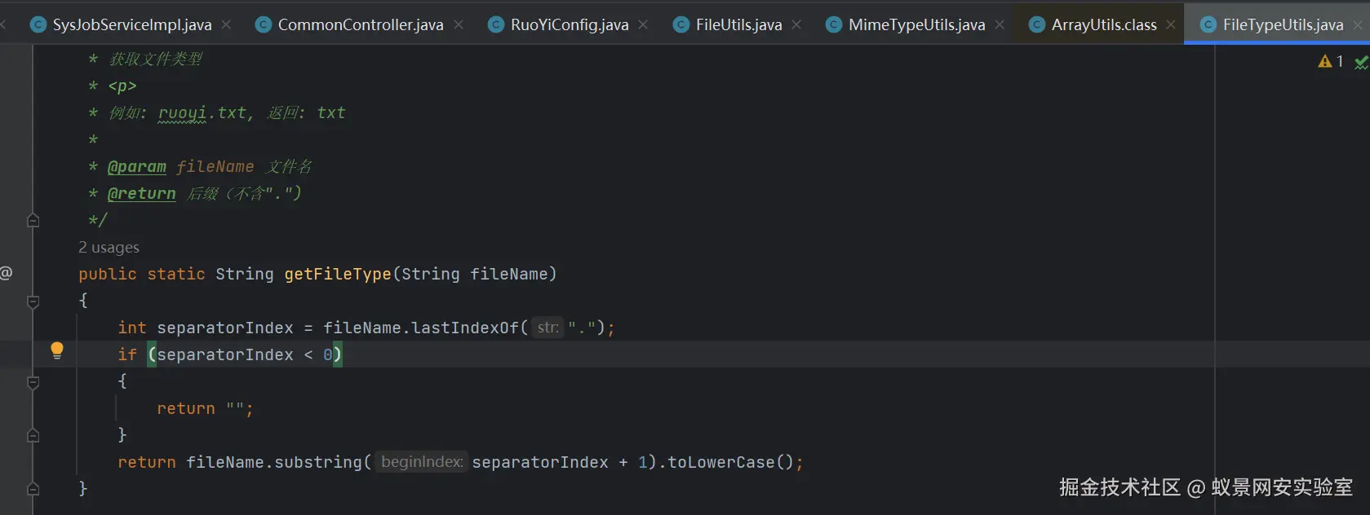Click the yellow light bulb quick-fix icon
This screenshot has height=515, width=1370.
[x=56, y=350]
